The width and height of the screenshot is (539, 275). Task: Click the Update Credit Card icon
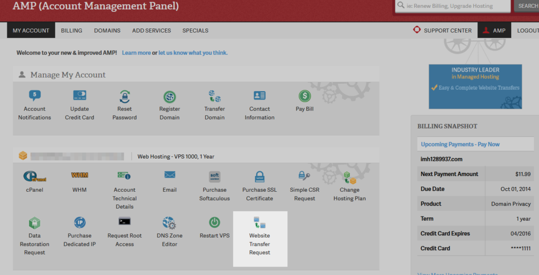[x=79, y=96]
